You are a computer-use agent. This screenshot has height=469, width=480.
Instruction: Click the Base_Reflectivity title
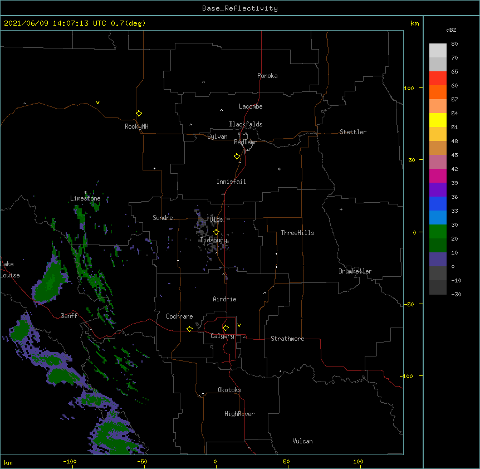pyautogui.click(x=240, y=8)
